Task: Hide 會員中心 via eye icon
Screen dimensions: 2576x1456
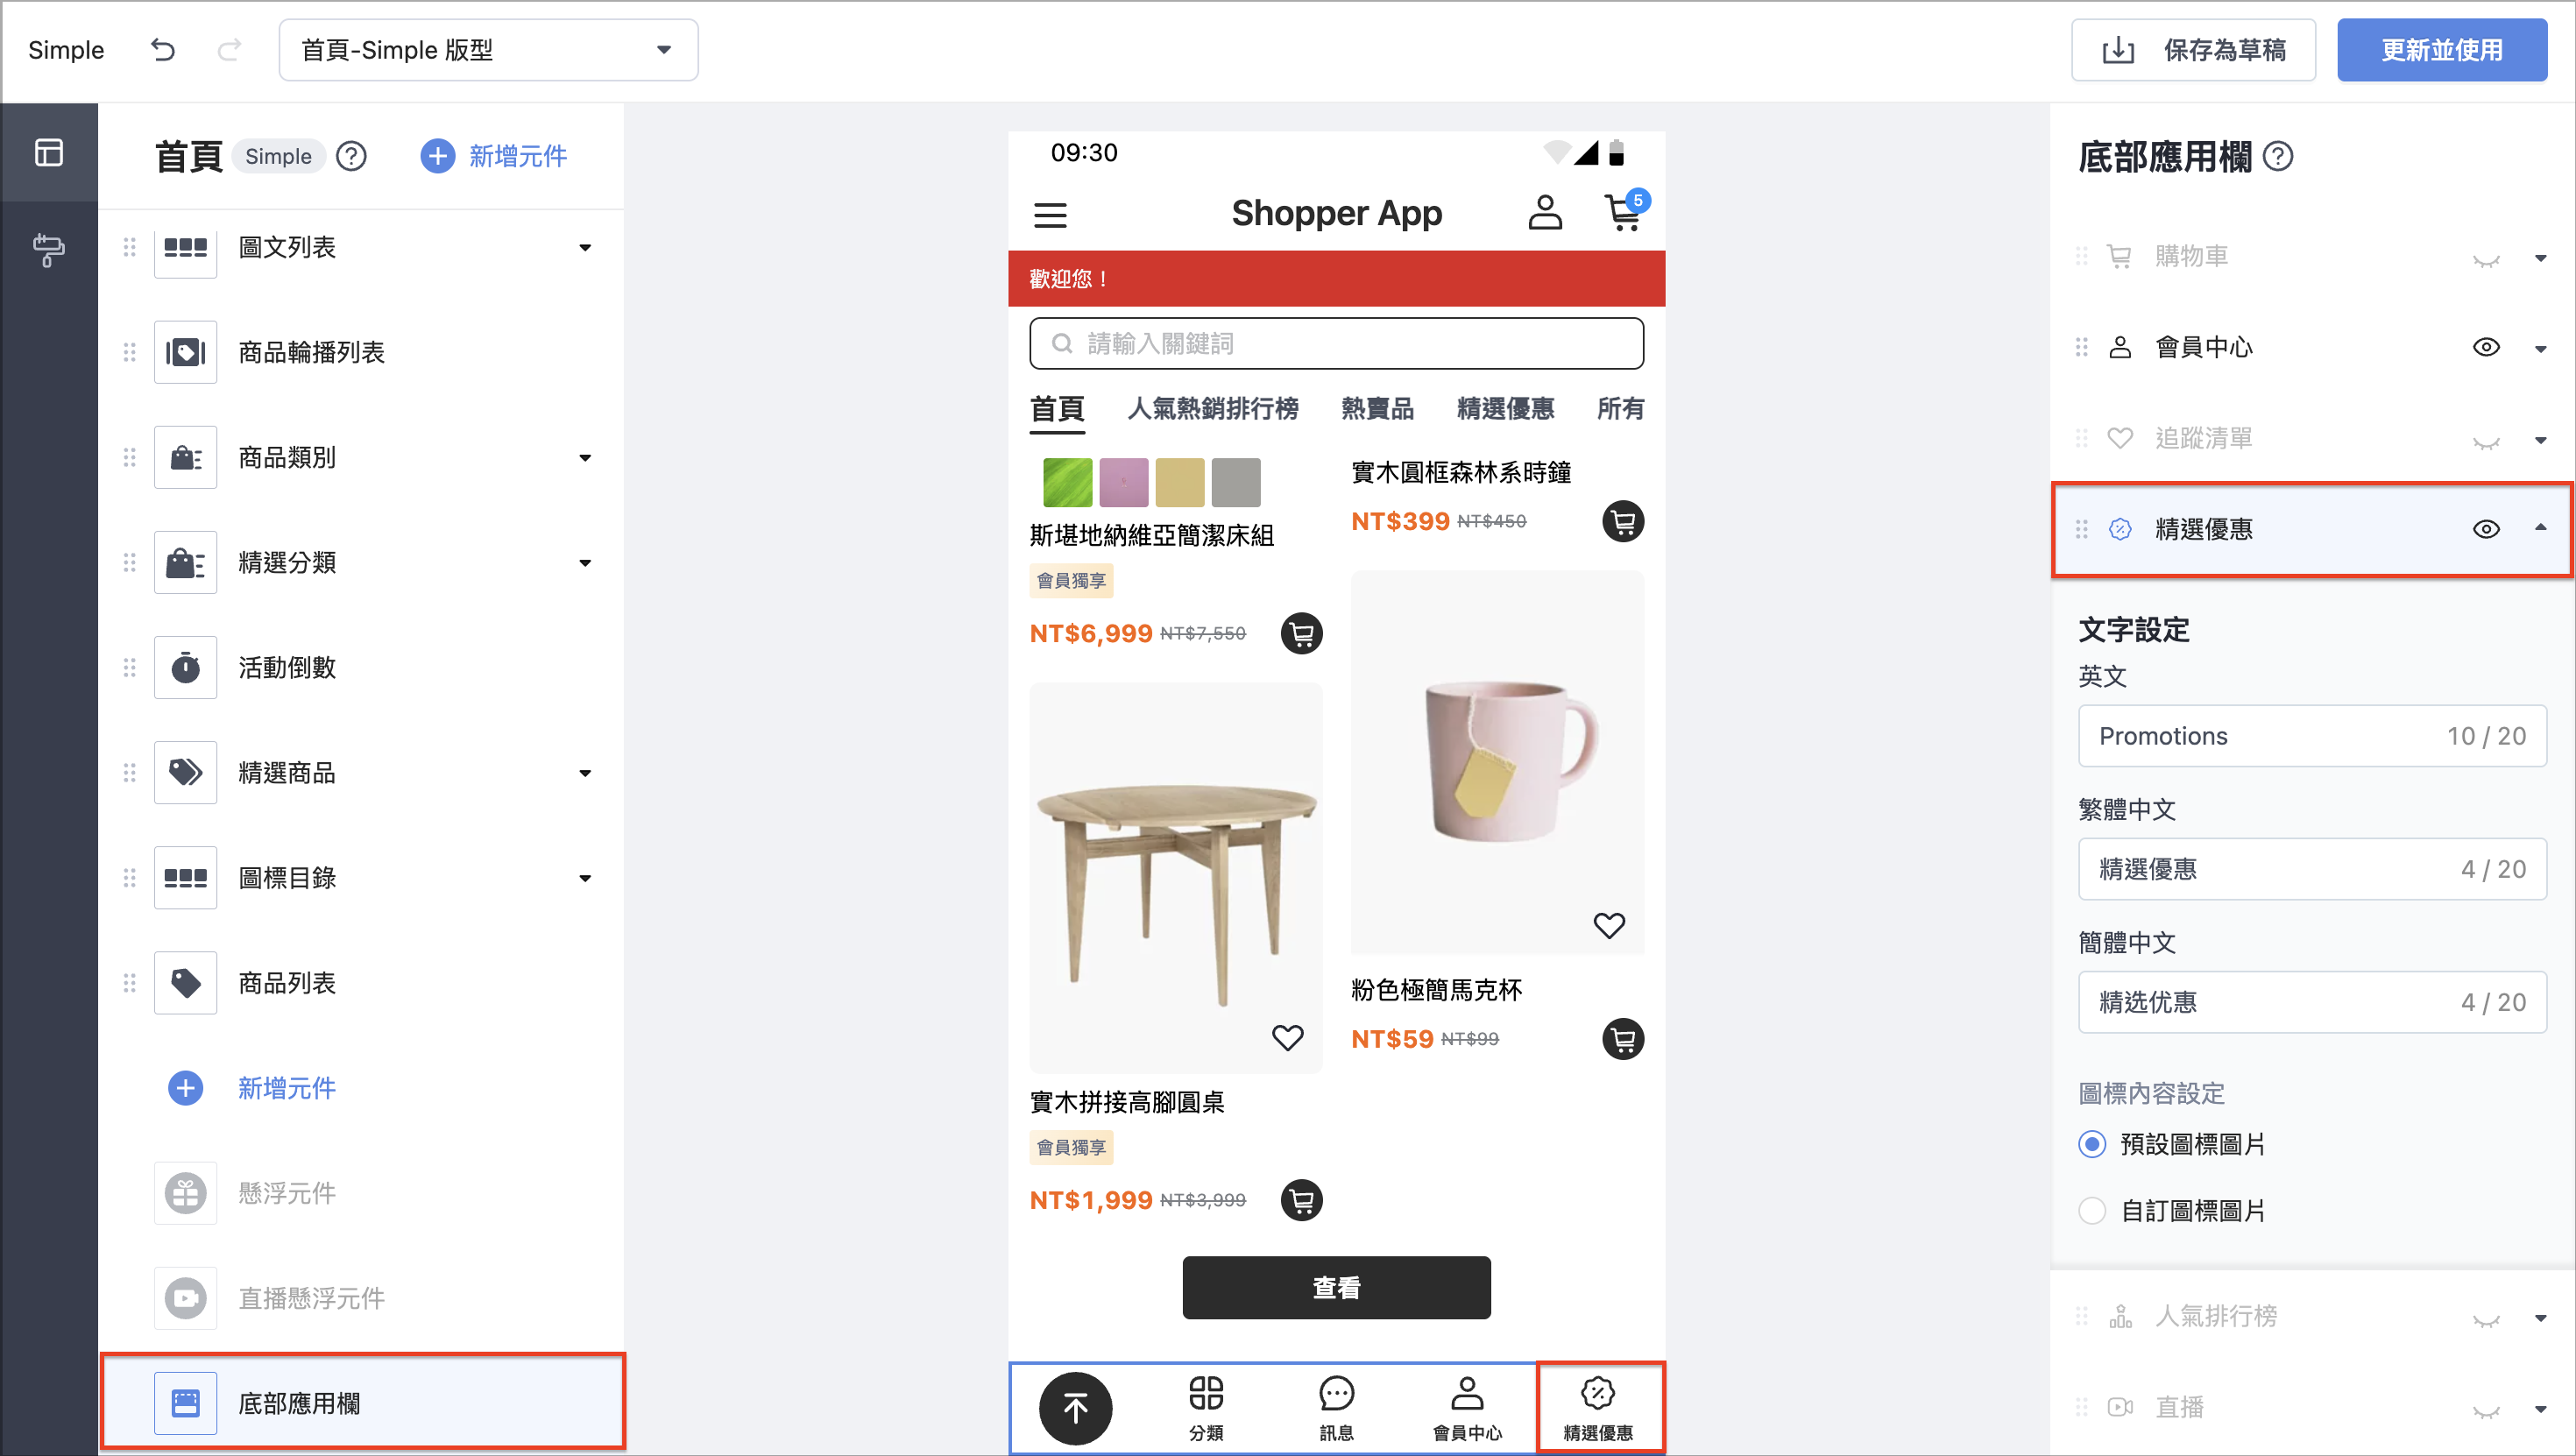Action: (2486, 347)
